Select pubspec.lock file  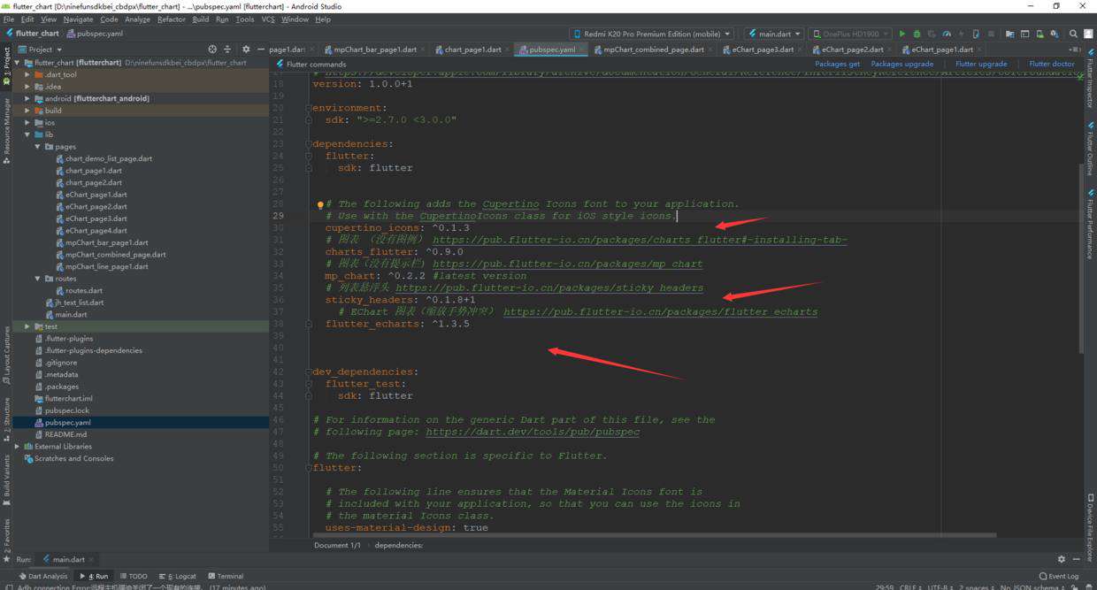coord(67,410)
